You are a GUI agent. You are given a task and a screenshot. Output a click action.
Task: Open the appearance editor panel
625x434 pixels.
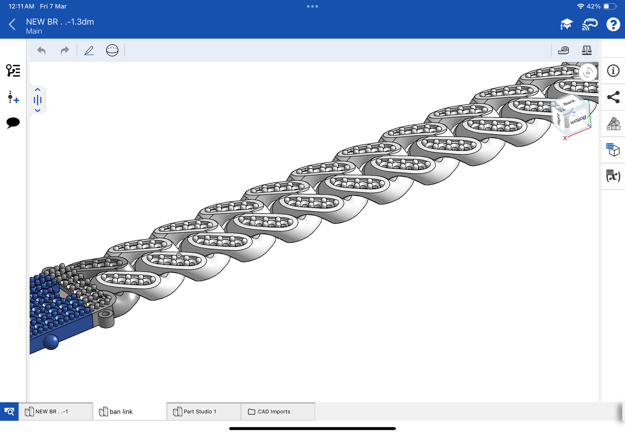[x=613, y=124]
